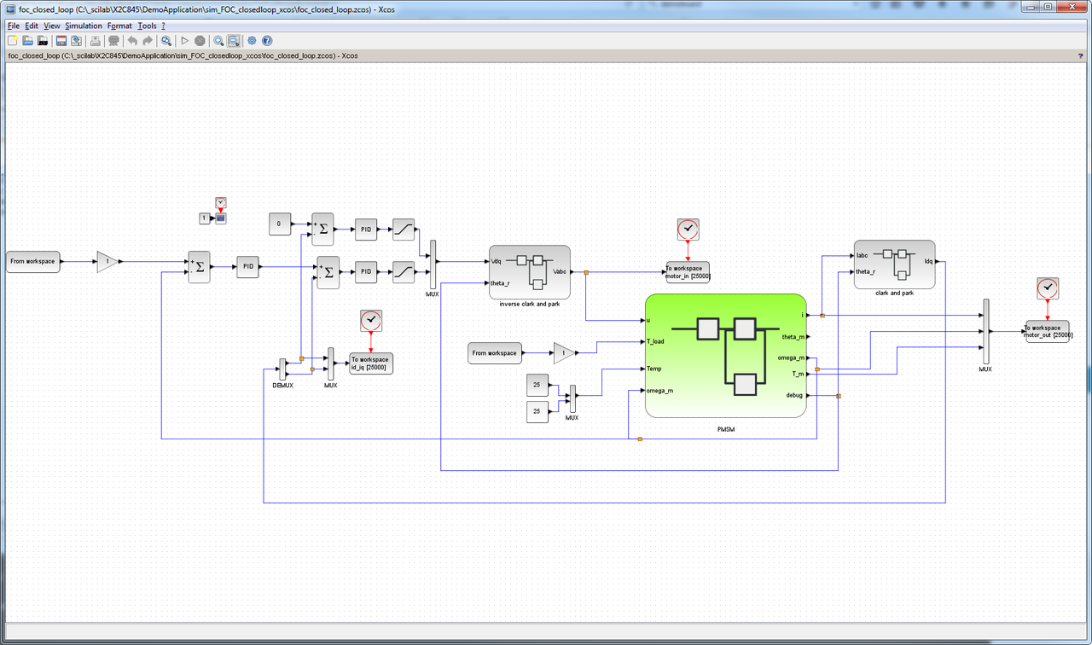Open Xcos settings via the gear icon

point(251,40)
